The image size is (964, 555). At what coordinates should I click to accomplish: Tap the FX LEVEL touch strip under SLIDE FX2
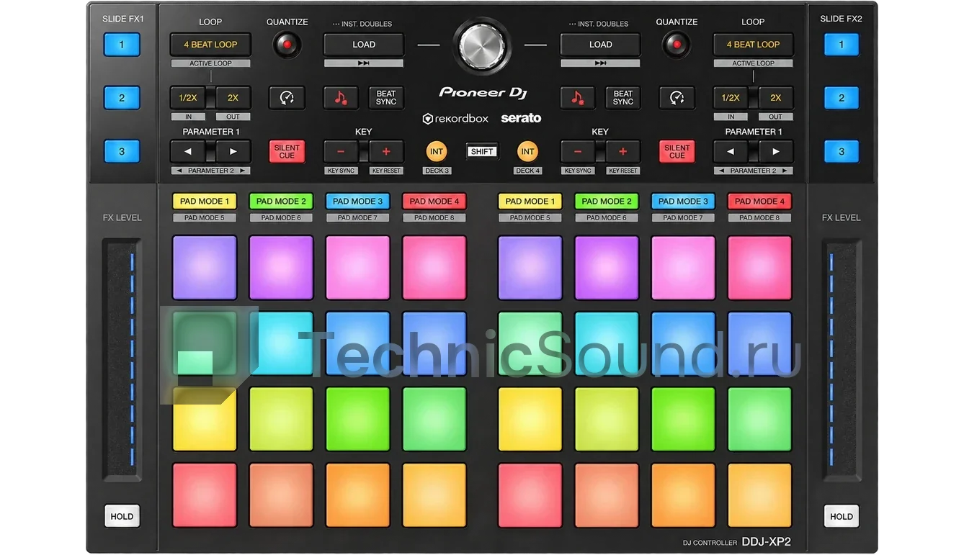click(842, 360)
